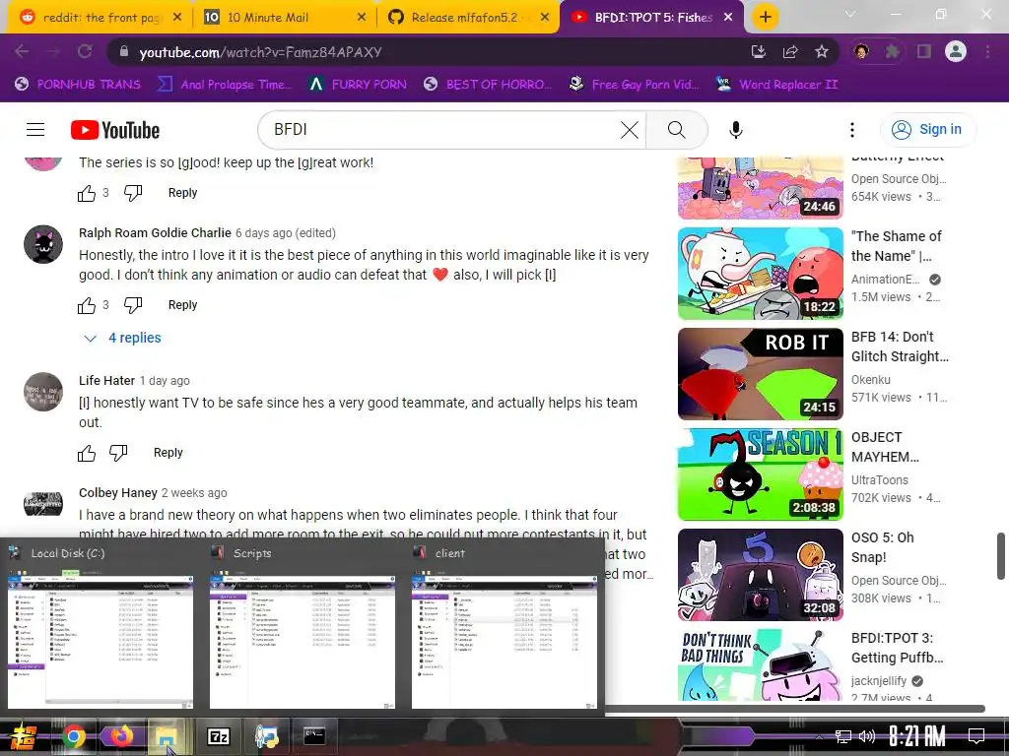Open Life Hater's channel name link
The width and height of the screenshot is (1009, 756).
click(106, 381)
